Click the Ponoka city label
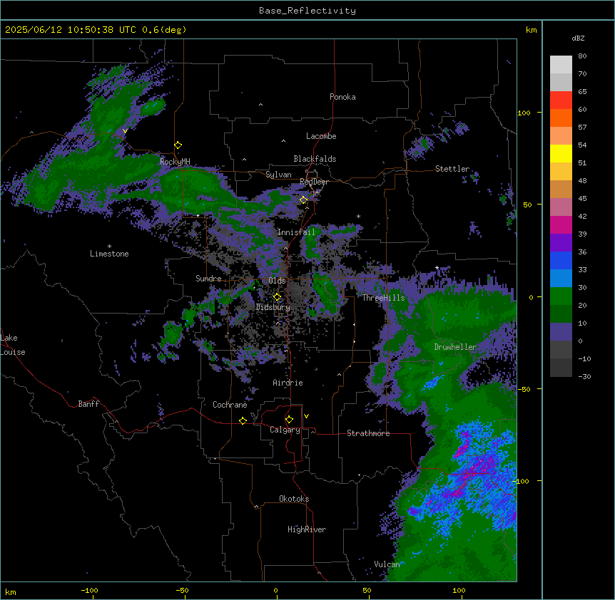Image resolution: width=615 pixels, height=600 pixels. click(x=342, y=97)
